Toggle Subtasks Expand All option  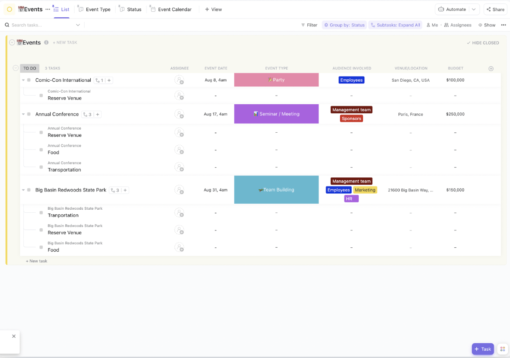395,25
